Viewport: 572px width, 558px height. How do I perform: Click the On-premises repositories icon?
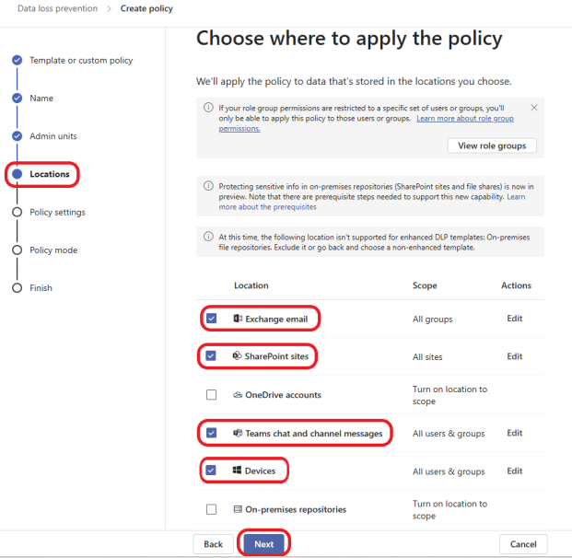(x=238, y=509)
